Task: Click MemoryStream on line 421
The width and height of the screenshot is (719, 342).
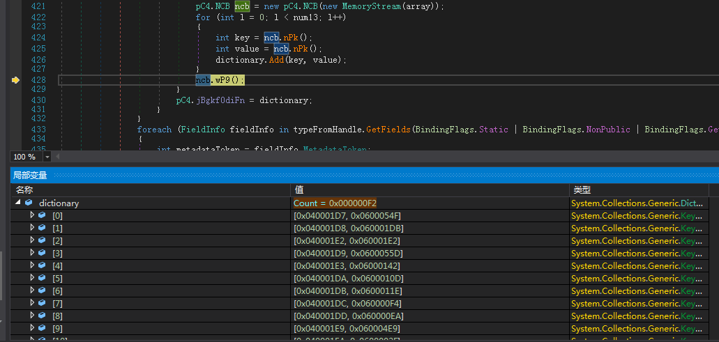Action: (372, 7)
